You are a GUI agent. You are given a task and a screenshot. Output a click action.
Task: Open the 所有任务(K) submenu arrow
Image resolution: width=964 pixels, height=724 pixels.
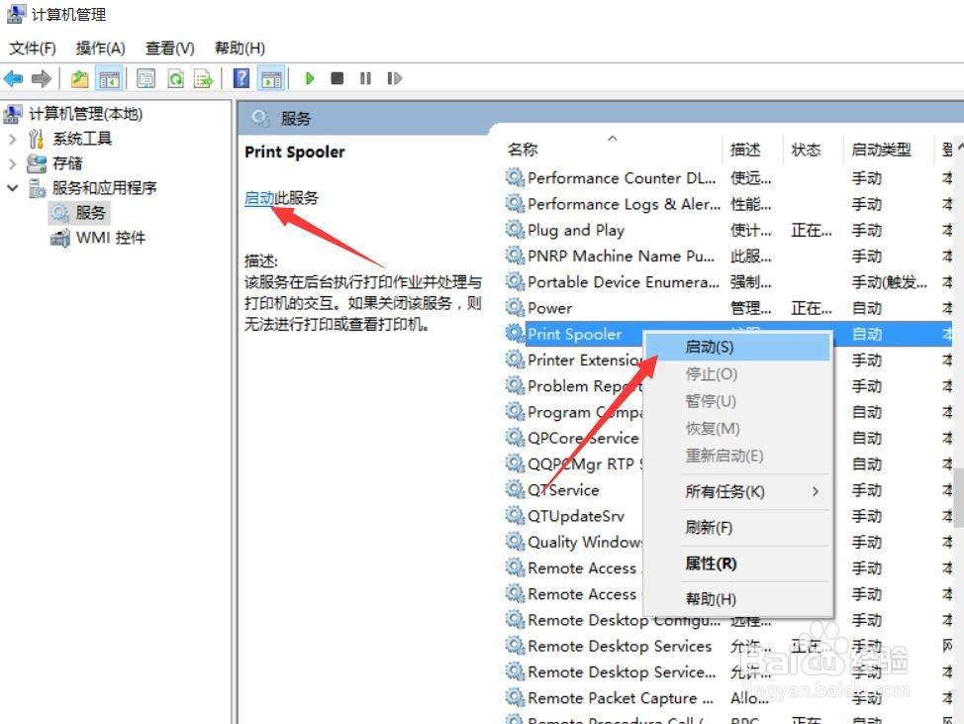pos(816,491)
